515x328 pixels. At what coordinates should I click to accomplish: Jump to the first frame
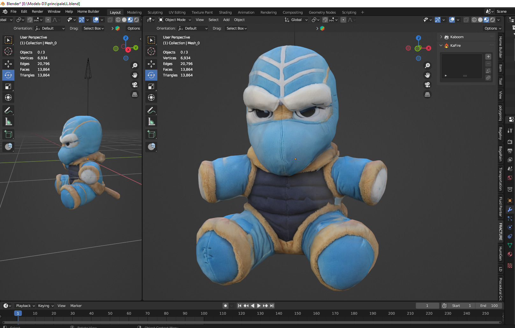coord(240,306)
